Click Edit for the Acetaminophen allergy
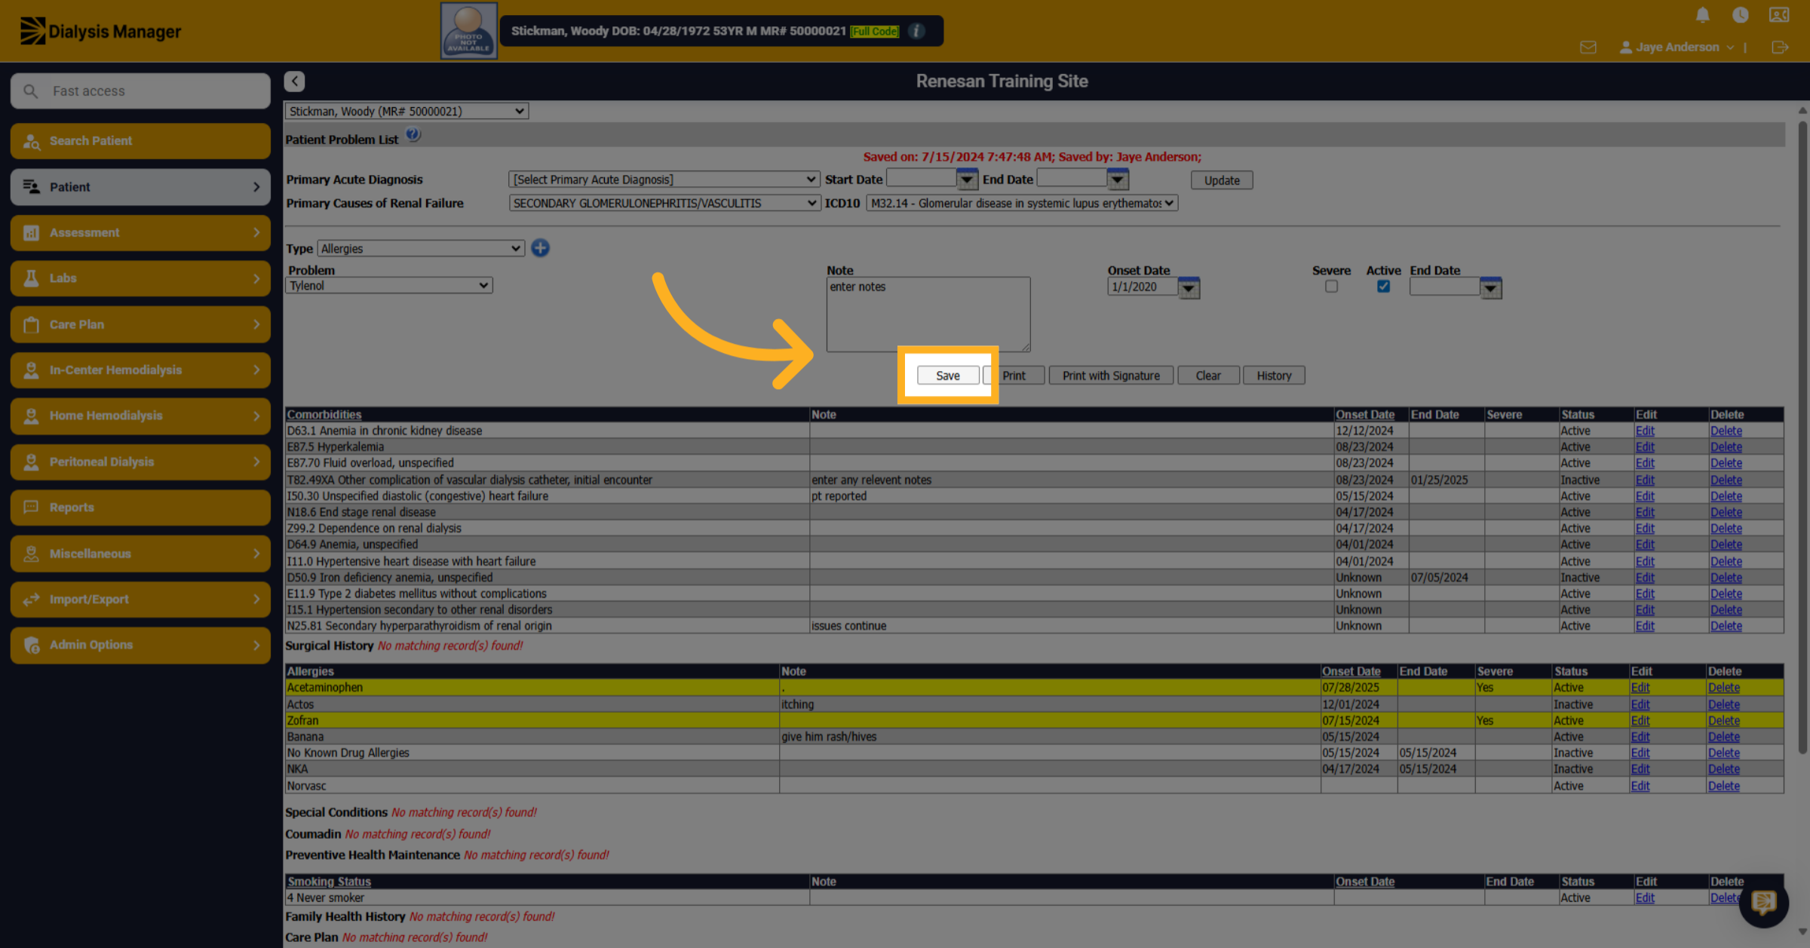1810x948 pixels. coord(1640,688)
